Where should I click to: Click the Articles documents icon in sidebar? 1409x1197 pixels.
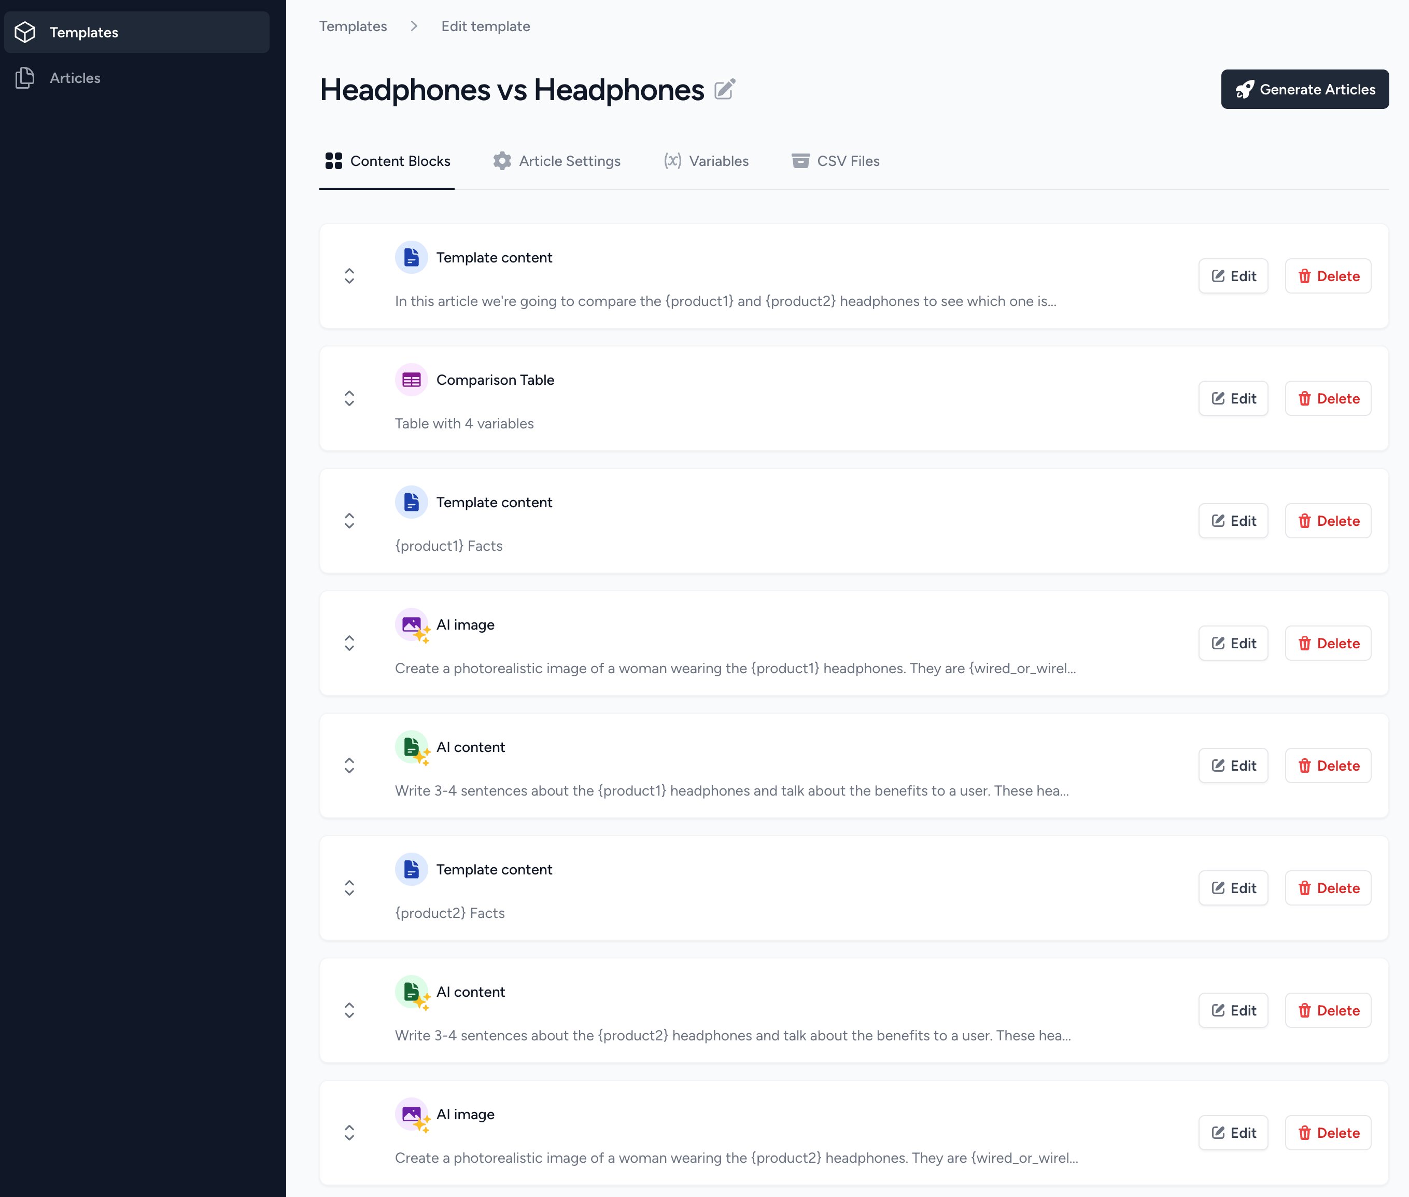[x=25, y=78]
